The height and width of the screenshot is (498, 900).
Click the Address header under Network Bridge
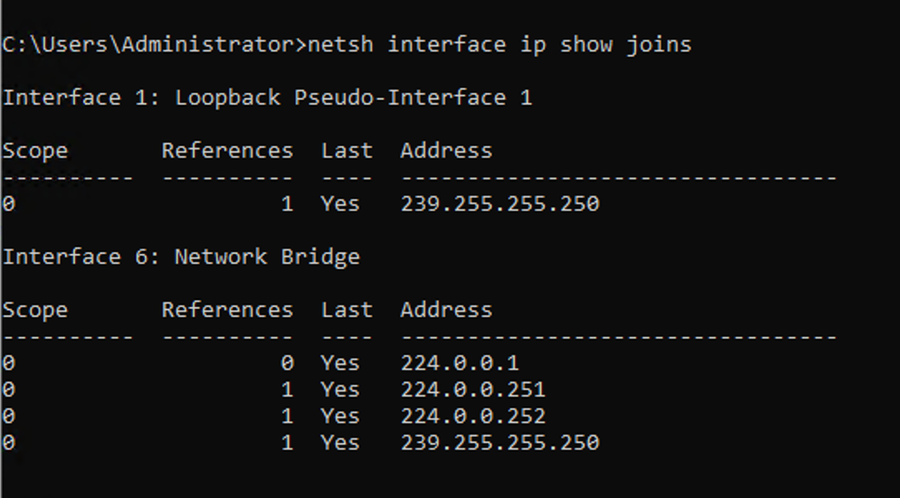(446, 310)
